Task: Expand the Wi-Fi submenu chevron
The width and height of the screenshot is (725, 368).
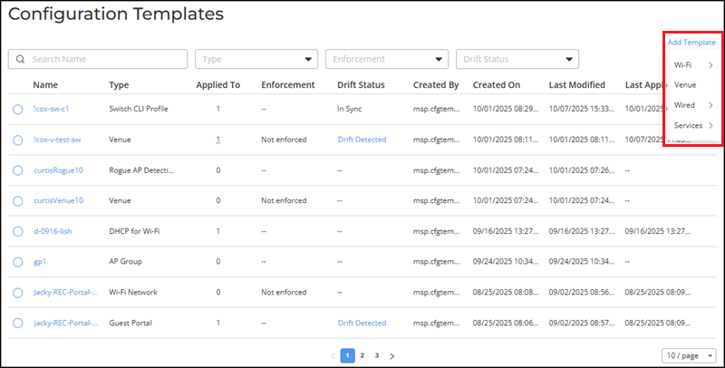Action: [x=710, y=65]
